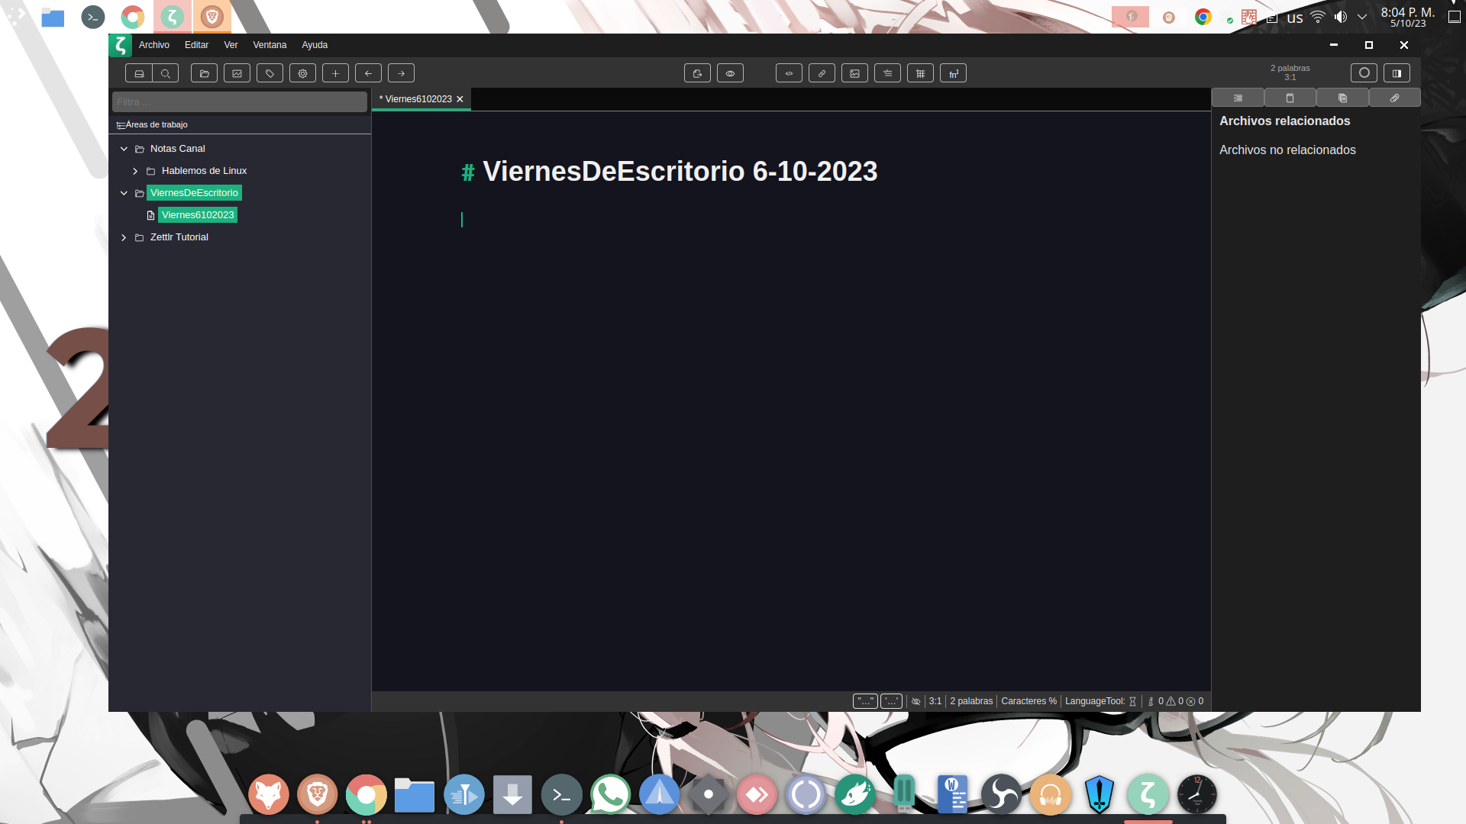Collapse the ViernesDeEscritorio folder chevron

(x=124, y=193)
